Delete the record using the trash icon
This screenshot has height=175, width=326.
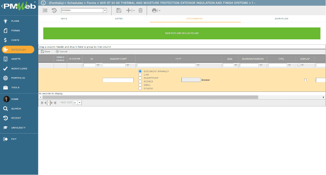(140, 10)
